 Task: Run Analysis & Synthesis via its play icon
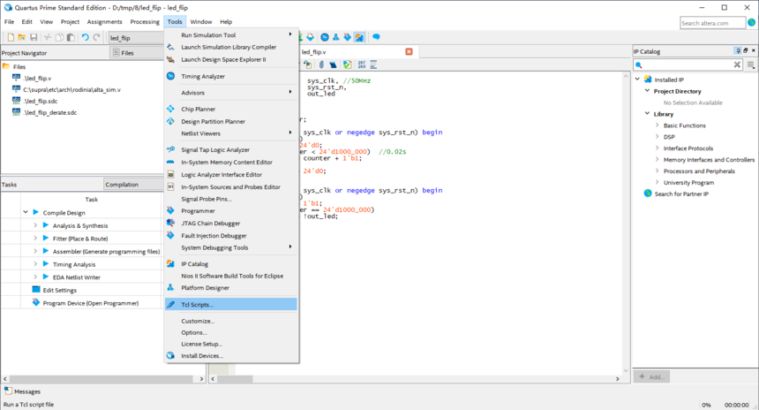46,225
